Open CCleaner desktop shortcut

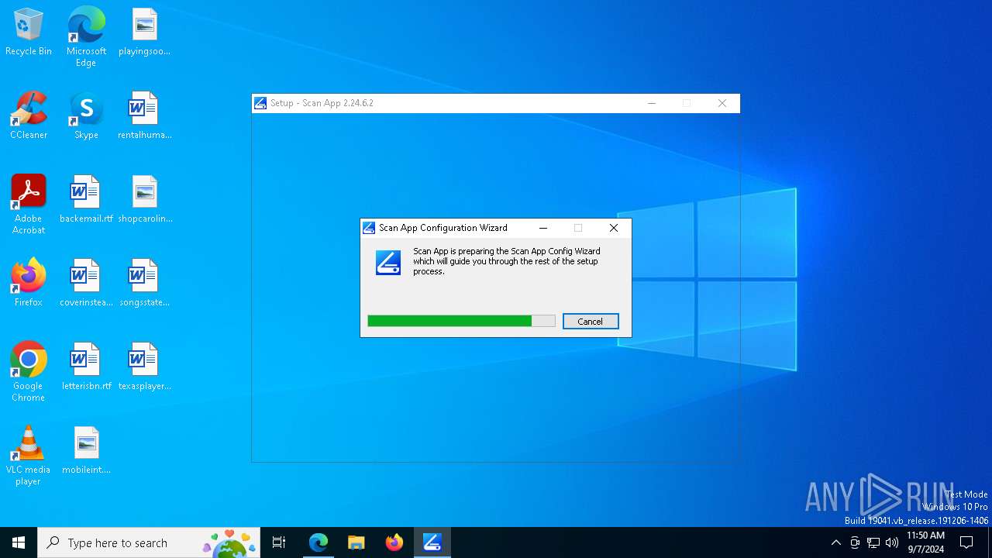pos(29,116)
